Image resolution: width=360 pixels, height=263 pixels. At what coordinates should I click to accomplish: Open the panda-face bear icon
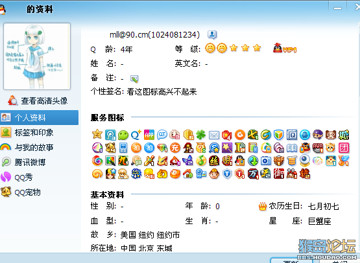(330, 135)
